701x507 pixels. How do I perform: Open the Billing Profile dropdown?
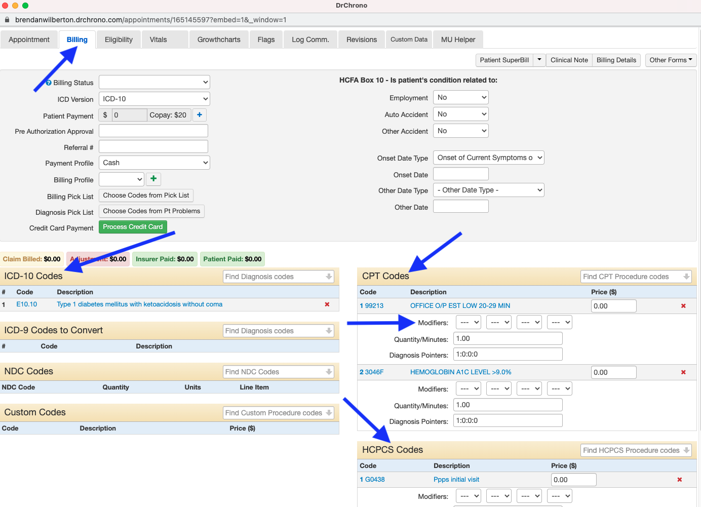point(122,179)
